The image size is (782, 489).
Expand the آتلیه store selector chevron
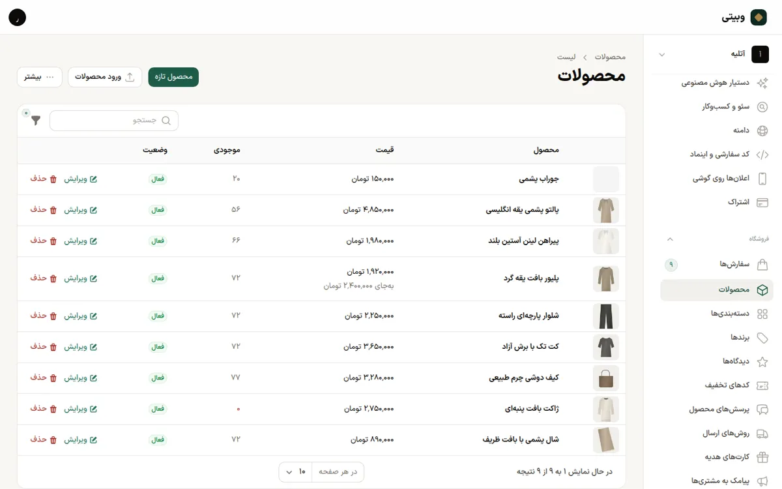click(662, 55)
